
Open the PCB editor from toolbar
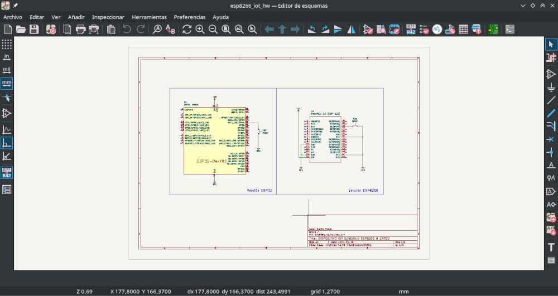[x=493, y=30]
